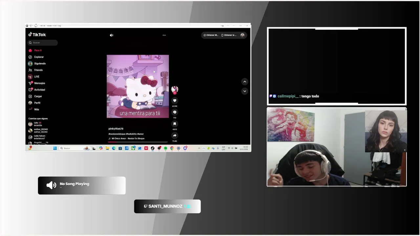This screenshot has width=420, height=236.
Task: Open Leila falcon followed account
Action: (37, 137)
